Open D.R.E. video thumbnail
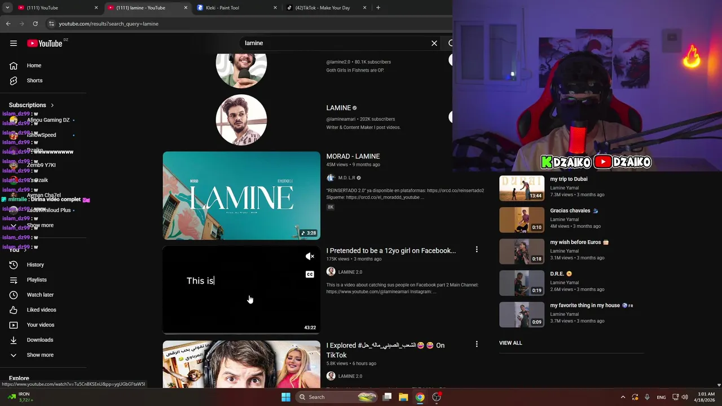This screenshot has height=406, width=722. coord(522,283)
